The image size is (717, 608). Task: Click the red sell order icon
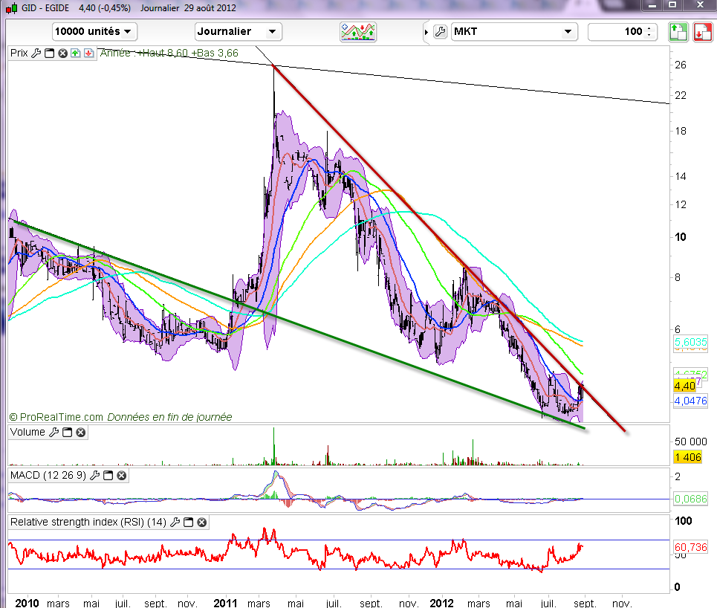pos(701,32)
